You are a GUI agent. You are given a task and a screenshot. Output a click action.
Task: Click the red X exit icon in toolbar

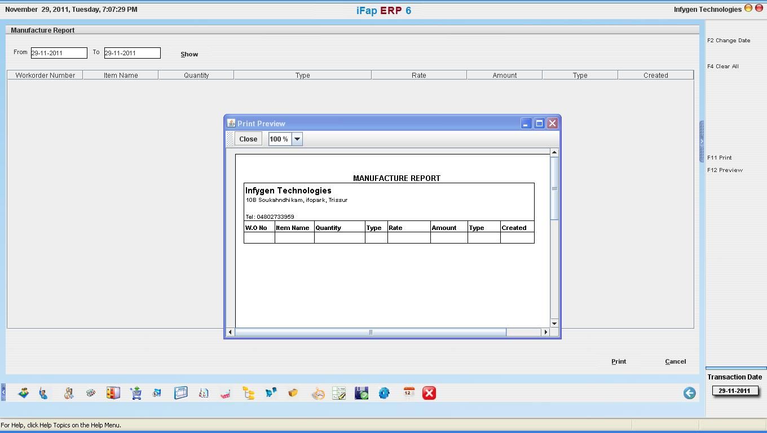(x=429, y=393)
